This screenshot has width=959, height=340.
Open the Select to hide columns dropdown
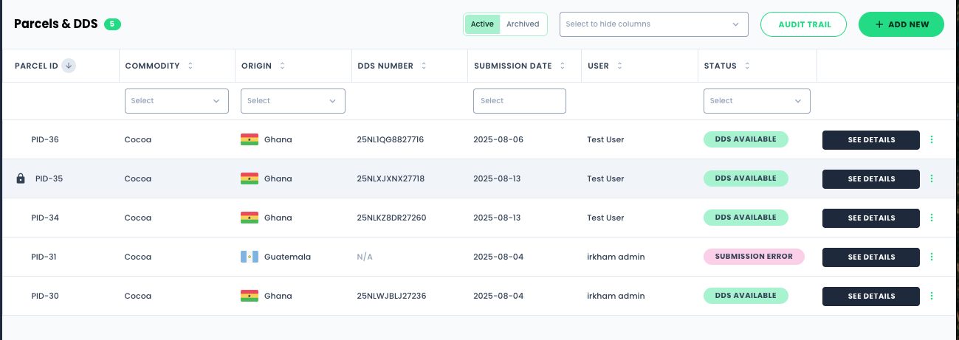(654, 24)
